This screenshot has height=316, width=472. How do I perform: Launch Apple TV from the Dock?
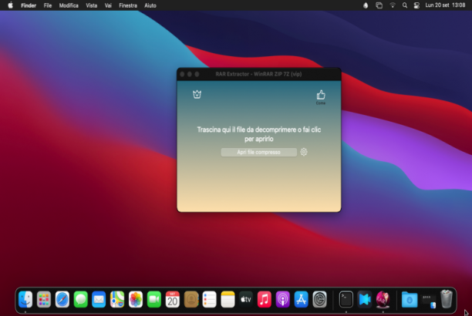tap(246, 300)
